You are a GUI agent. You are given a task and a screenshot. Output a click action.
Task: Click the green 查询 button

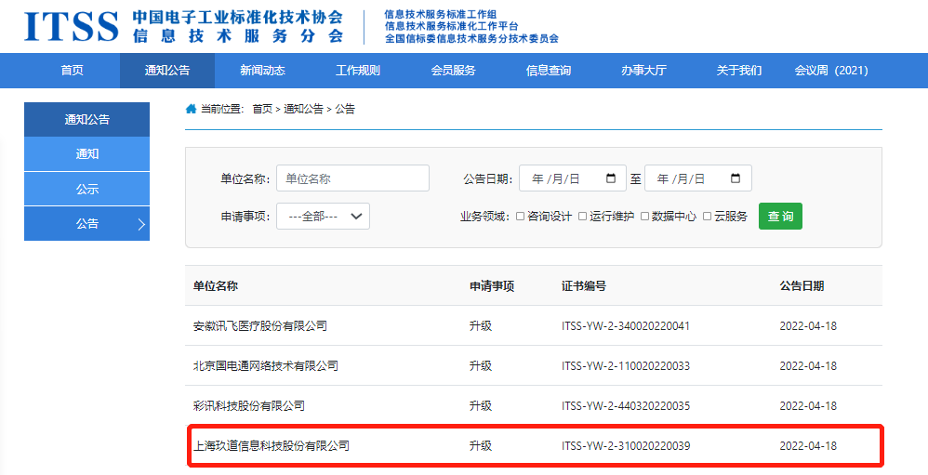pos(781,217)
